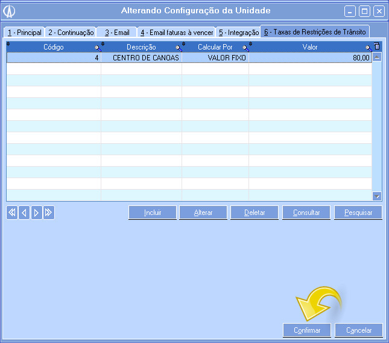Sort by Código using sort arrows
The height and width of the screenshot is (343, 389).
8,44
